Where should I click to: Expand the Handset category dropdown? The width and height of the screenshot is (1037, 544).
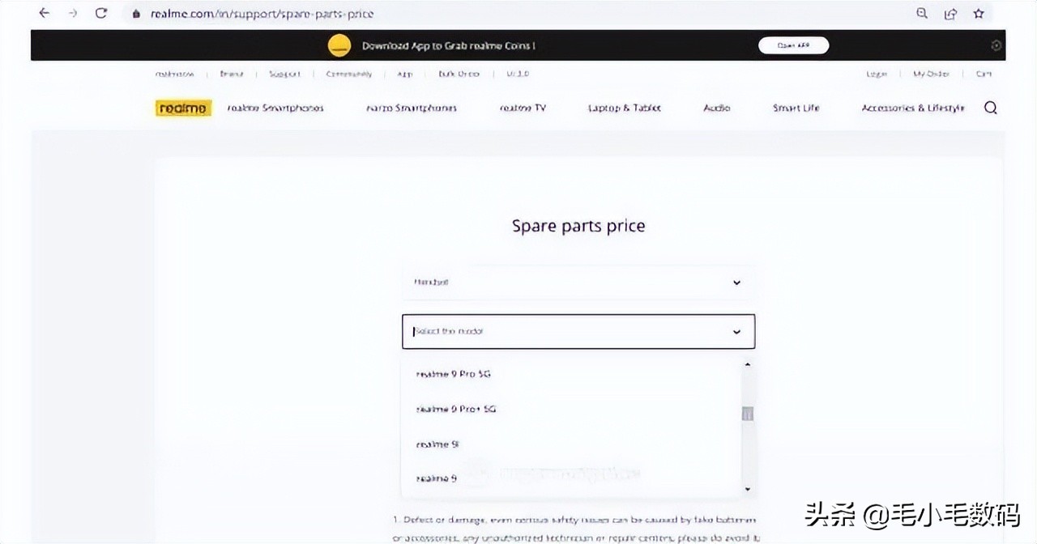tap(578, 283)
